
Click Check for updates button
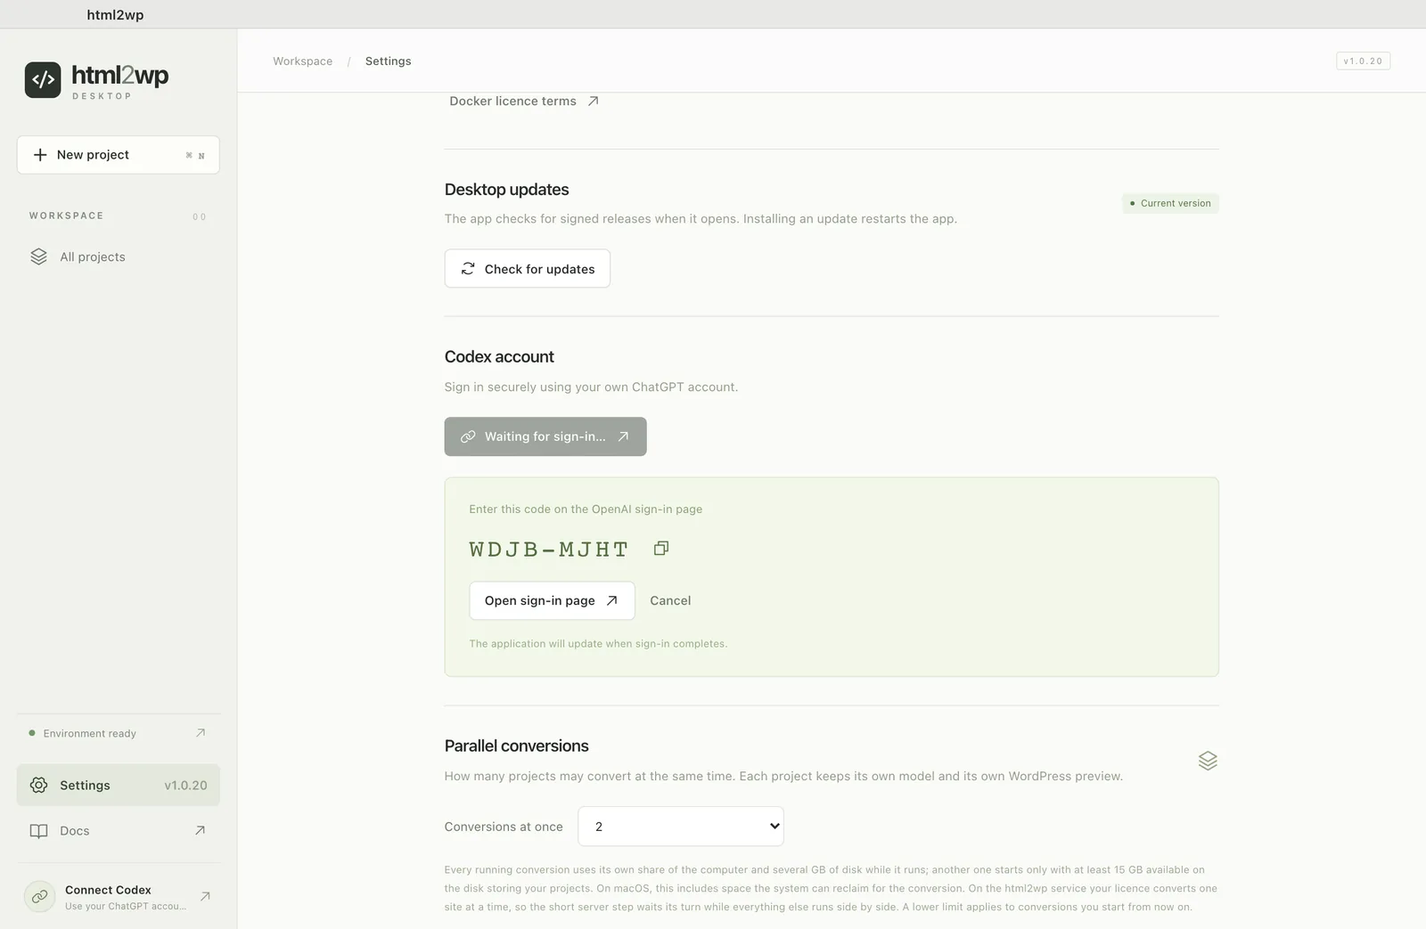[x=528, y=268]
